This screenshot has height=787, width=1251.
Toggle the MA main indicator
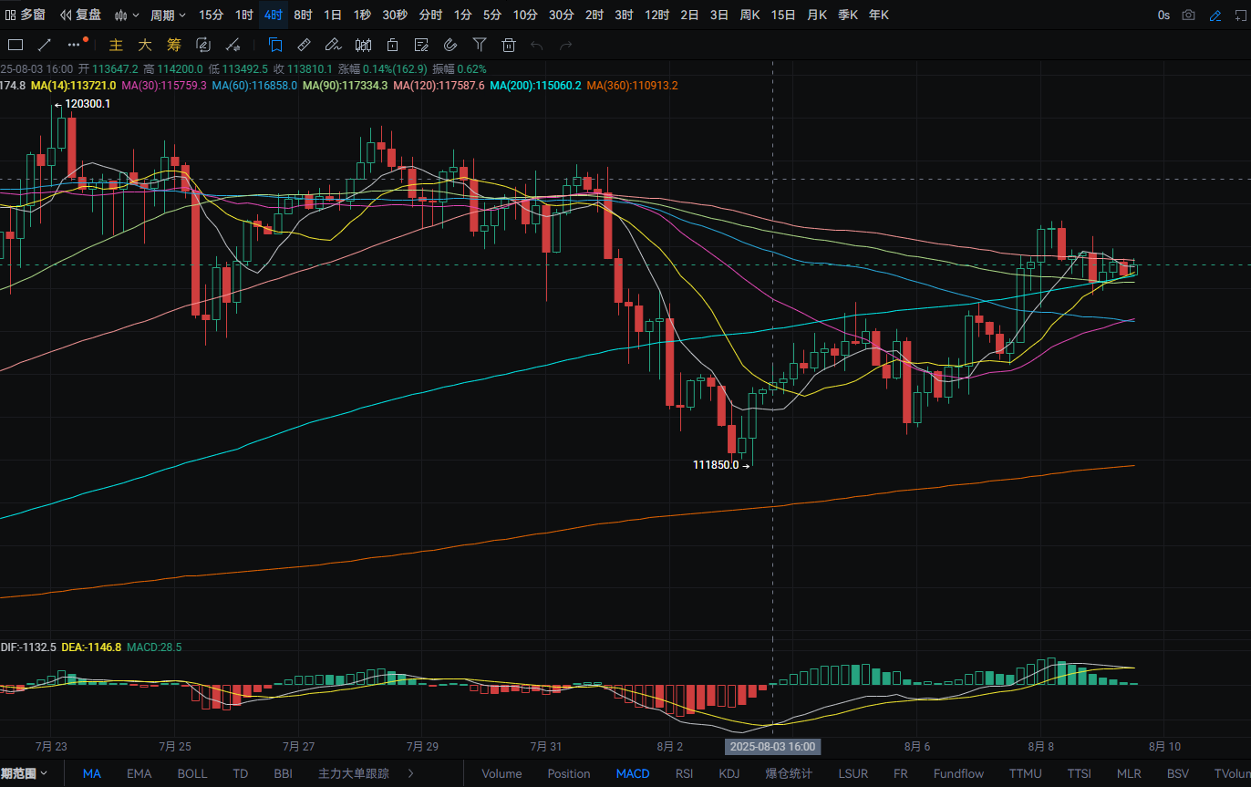(92, 773)
